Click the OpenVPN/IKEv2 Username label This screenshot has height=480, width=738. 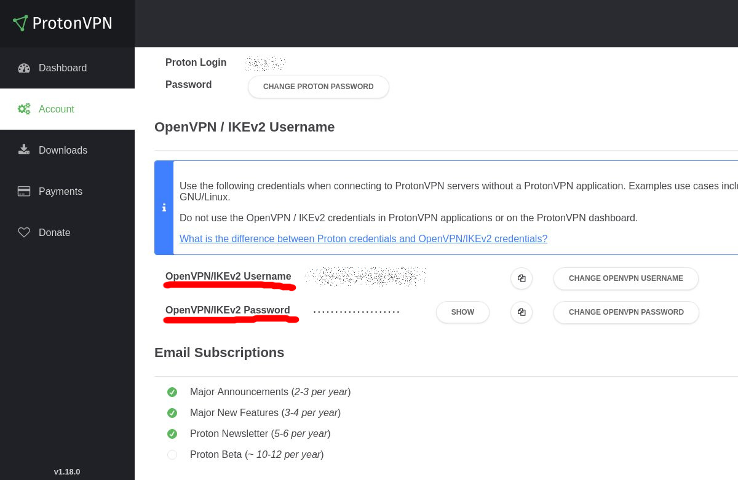coord(228,276)
